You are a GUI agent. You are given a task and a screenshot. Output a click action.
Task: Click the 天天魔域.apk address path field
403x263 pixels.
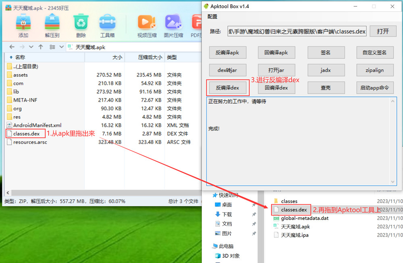click(134, 47)
